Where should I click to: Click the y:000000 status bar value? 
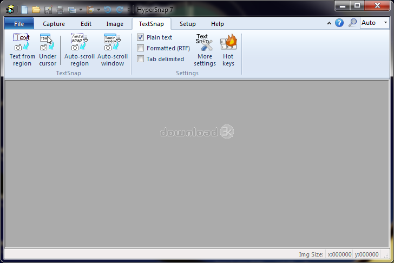pyautogui.click(x=366, y=254)
